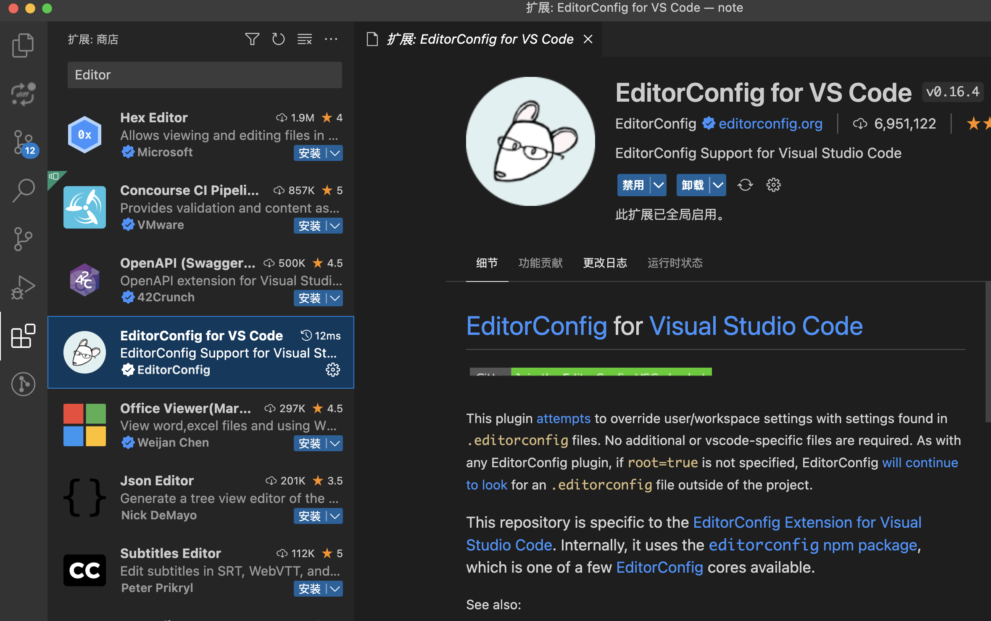Screen dimensions: 991x621
Task: Open manage gear for EditorConfig list item
Action: 333,370
